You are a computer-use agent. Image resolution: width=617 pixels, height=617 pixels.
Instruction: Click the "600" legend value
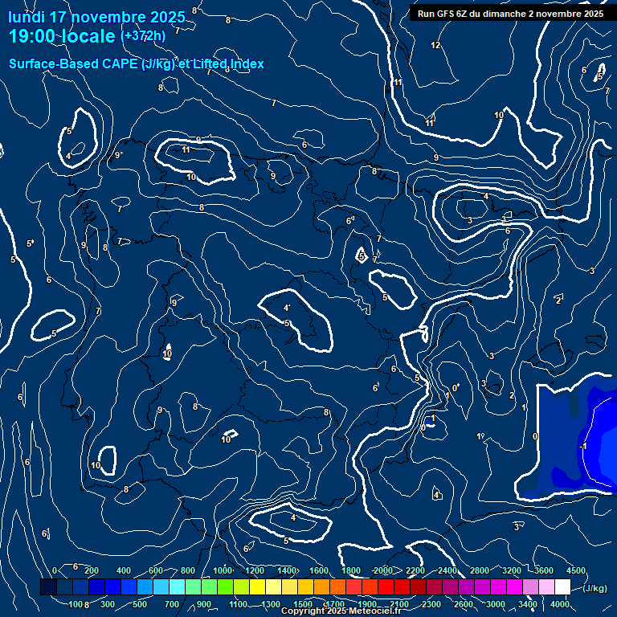[x=156, y=570]
